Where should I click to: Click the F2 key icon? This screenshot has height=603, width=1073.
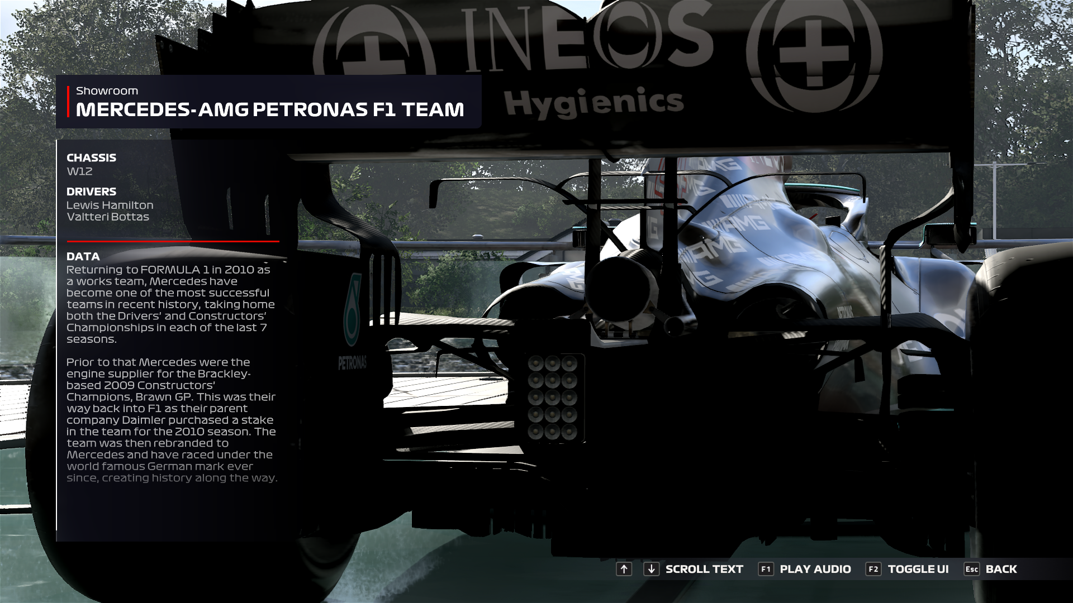pos(873,569)
